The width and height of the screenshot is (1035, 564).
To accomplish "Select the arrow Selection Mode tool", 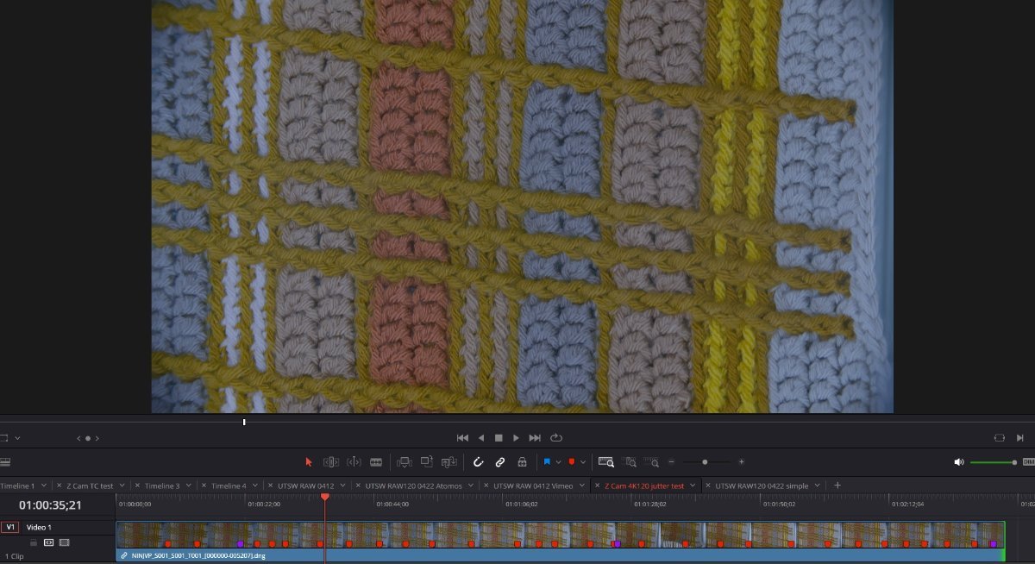I will [309, 462].
